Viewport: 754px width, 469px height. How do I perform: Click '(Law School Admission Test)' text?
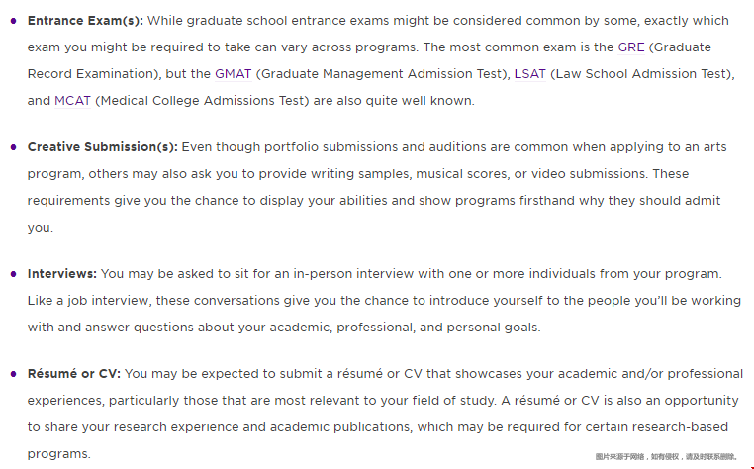pyautogui.click(x=643, y=73)
